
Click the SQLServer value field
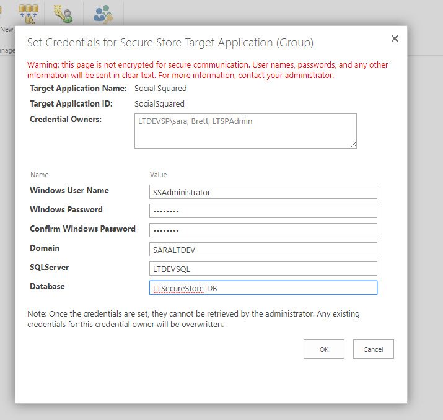tap(263, 269)
